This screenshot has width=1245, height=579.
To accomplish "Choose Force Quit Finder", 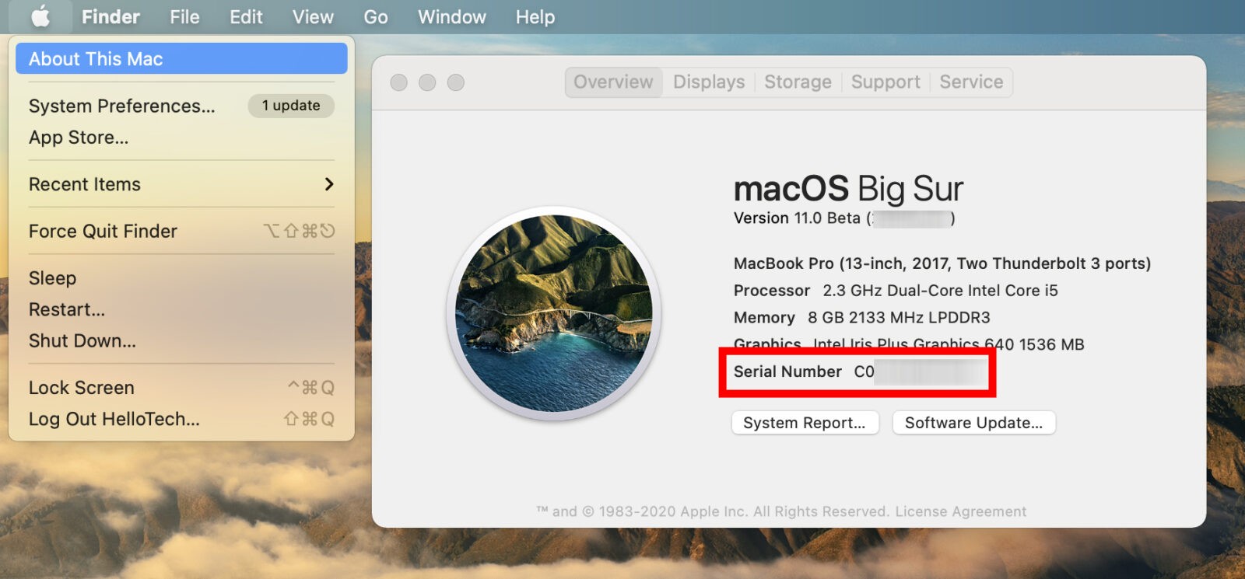I will click(103, 232).
